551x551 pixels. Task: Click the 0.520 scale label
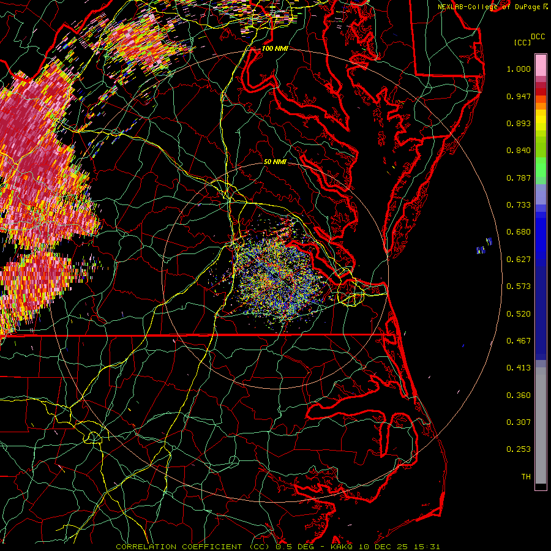pos(519,314)
